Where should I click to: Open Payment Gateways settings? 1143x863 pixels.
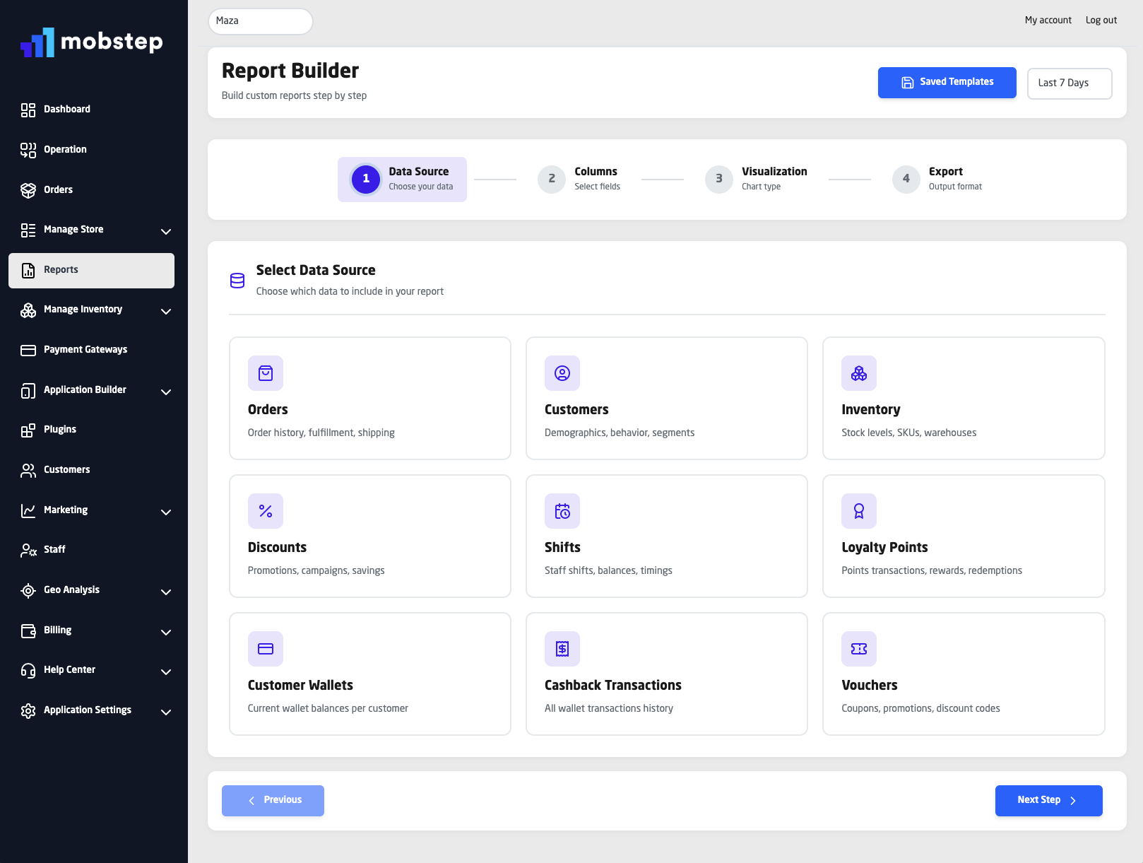[x=85, y=349]
